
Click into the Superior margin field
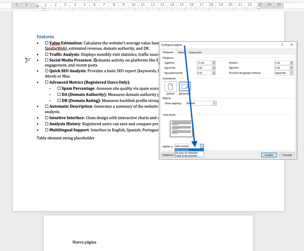pyautogui.click(x=204, y=63)
